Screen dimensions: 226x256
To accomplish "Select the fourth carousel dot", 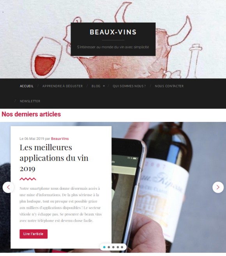I will pyautogui.click(x=118, y=247).
